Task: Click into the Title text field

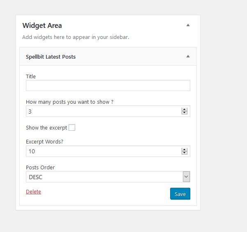Action: pos(108,85)
